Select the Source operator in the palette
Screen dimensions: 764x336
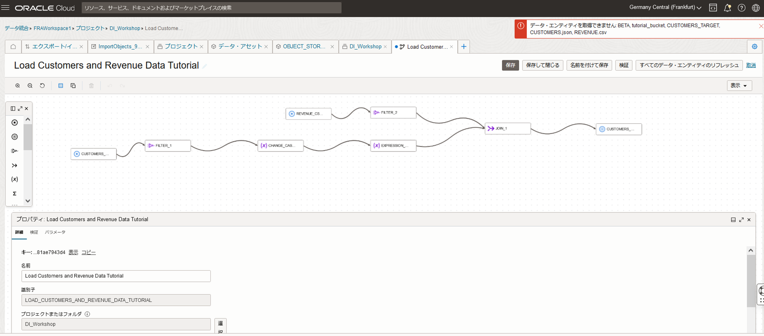coord(15,122)
